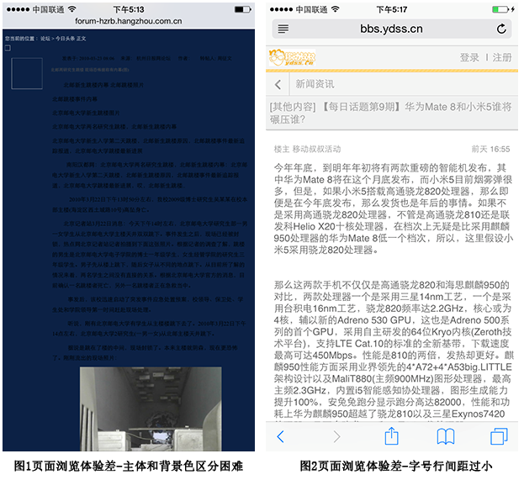The width and height of the screenshot is (524, 480).
Task: Tap the reader view lines icon in address bar
Action: [x=283, y=29]
